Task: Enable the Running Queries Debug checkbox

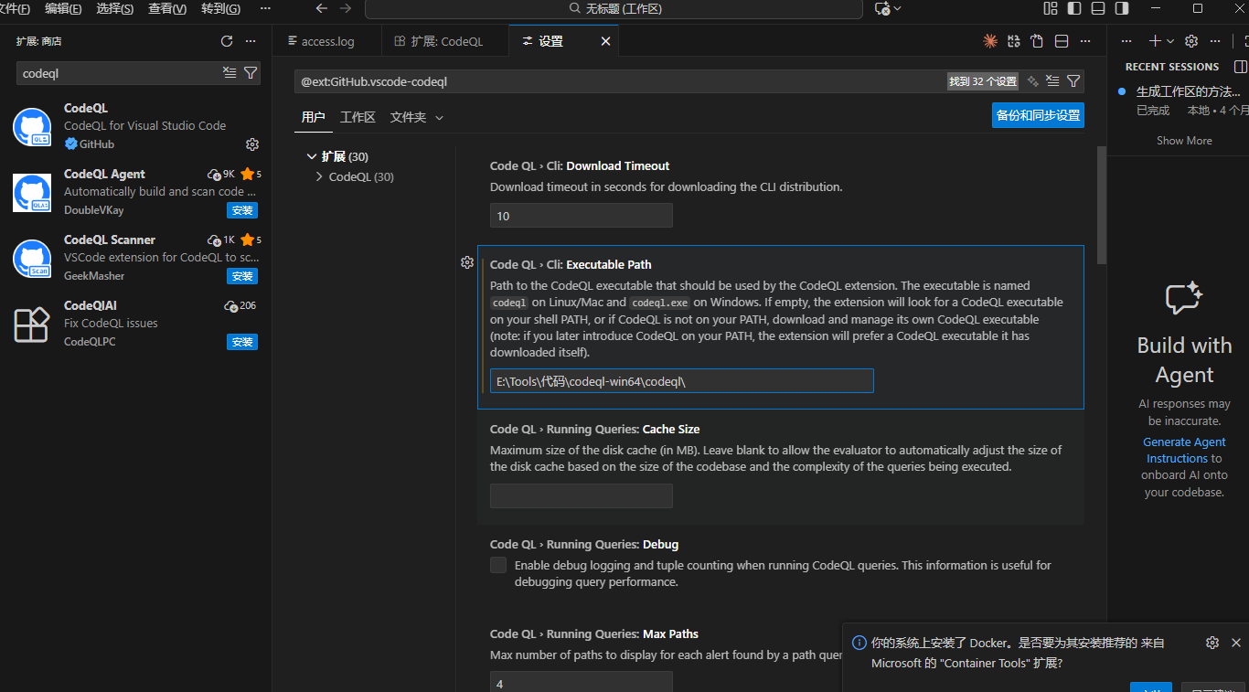Action: 498,565
